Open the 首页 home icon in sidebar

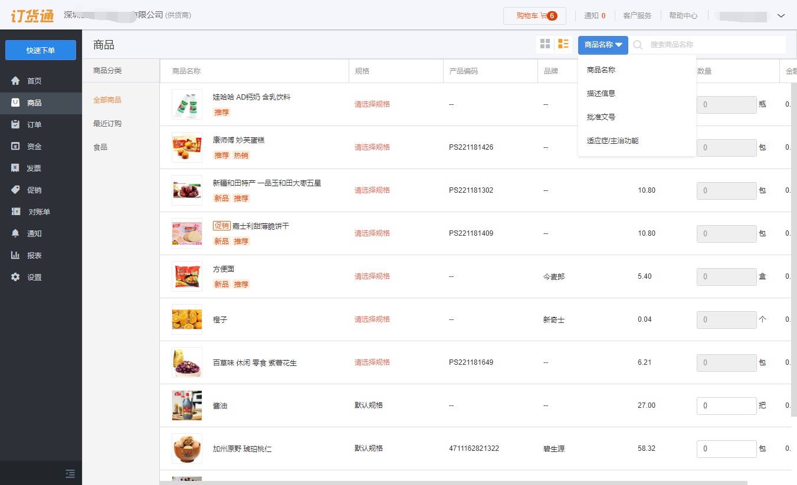15,81
